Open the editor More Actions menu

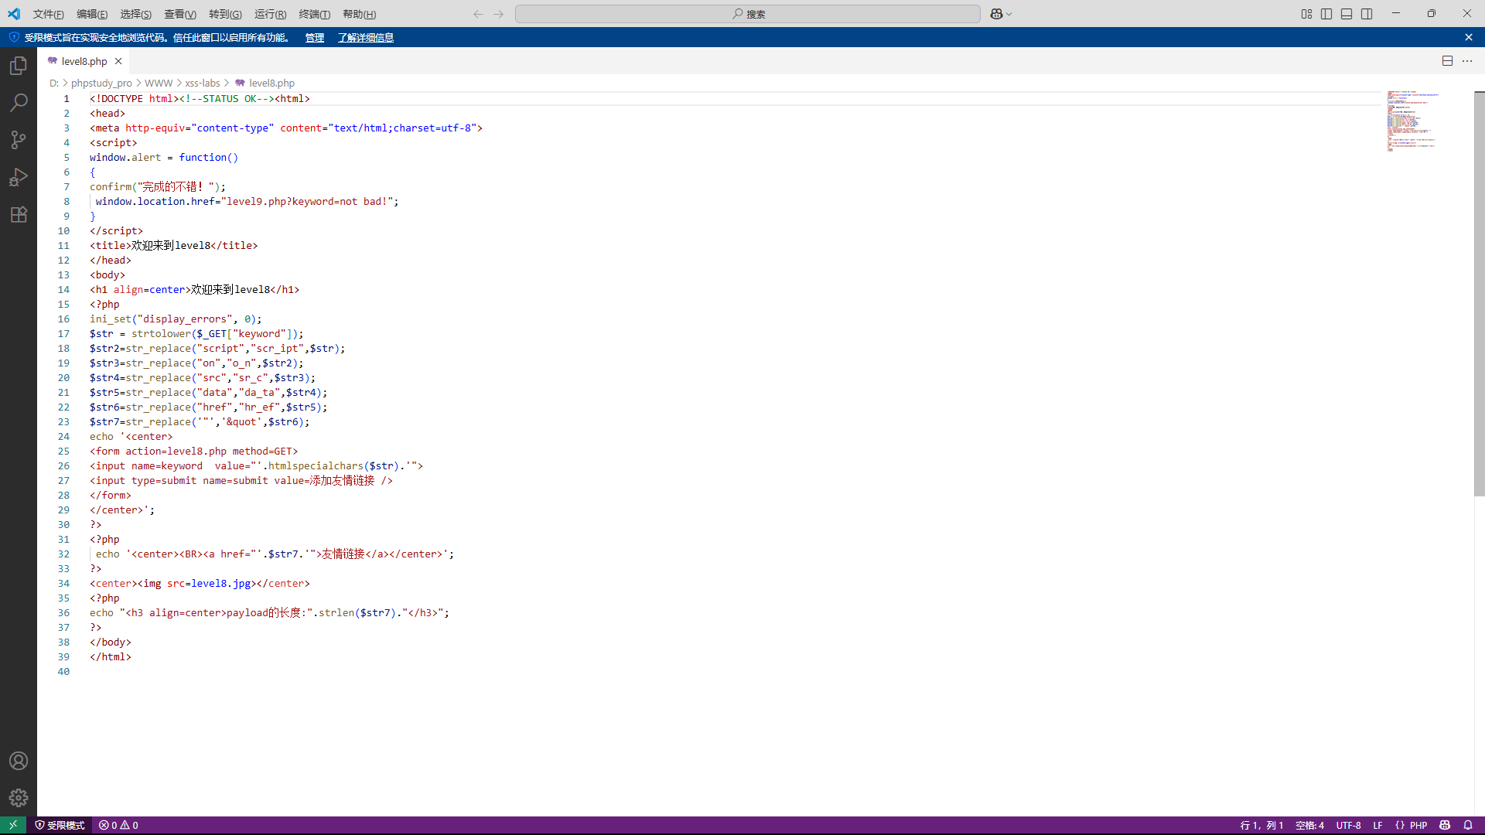tap(1467, 61)
